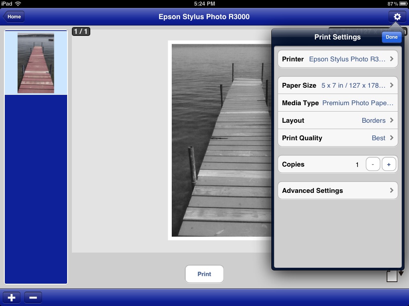Decrease copies with the minus stepper
The width and height of the screenshot is (409, 306).
tap(373, 164)
